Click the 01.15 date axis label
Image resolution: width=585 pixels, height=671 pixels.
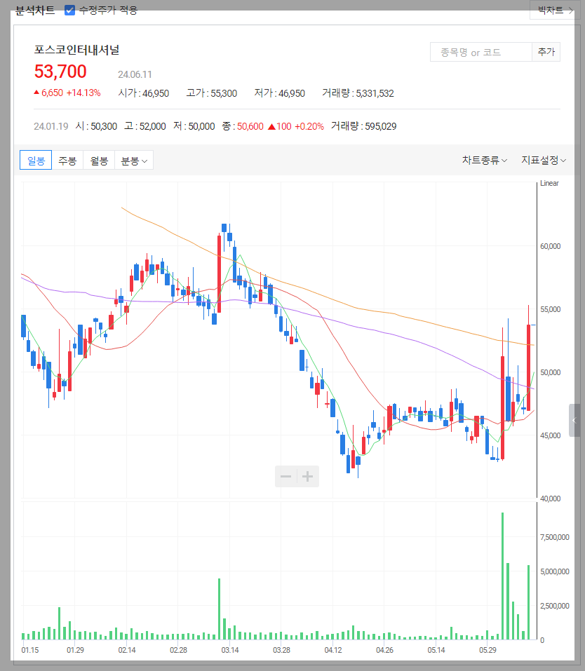coord(30,650)
